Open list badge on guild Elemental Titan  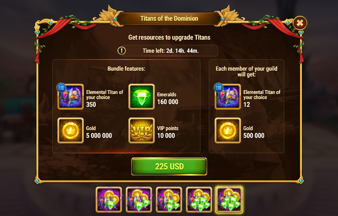(218, 87)
